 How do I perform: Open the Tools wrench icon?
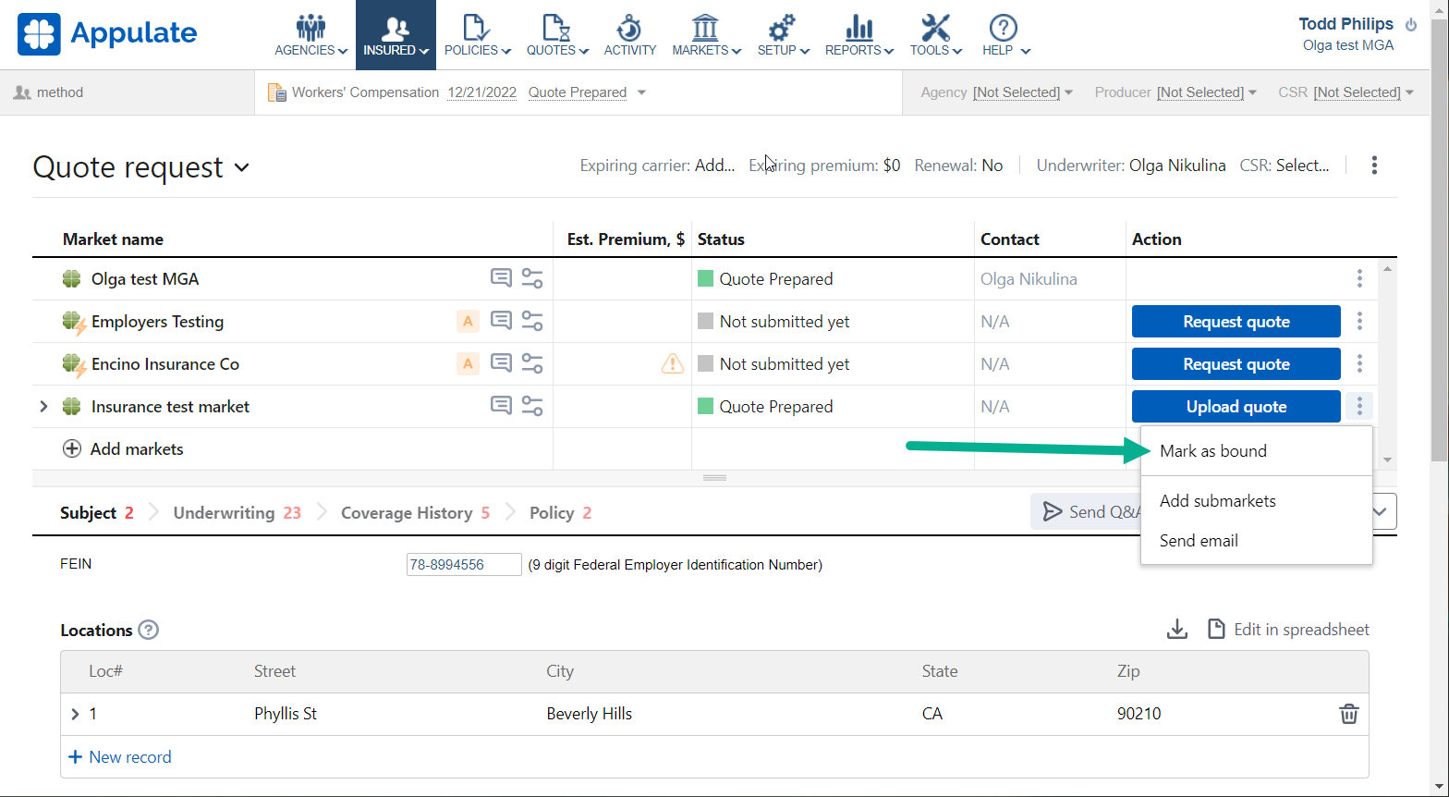[x=935, y=28]
